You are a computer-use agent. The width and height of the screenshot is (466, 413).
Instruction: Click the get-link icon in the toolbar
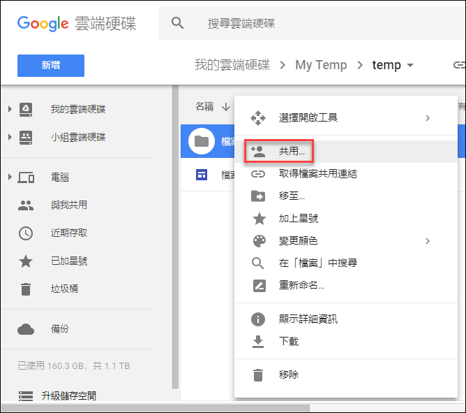tap(459, 65)
